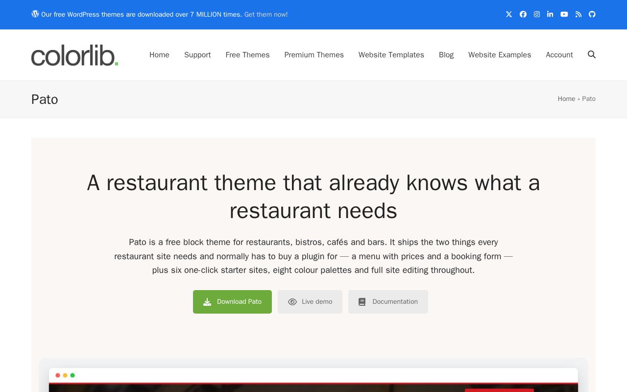Open the search magnifier icon
Viewport: 627px width, 392px height.
[592, 54]
